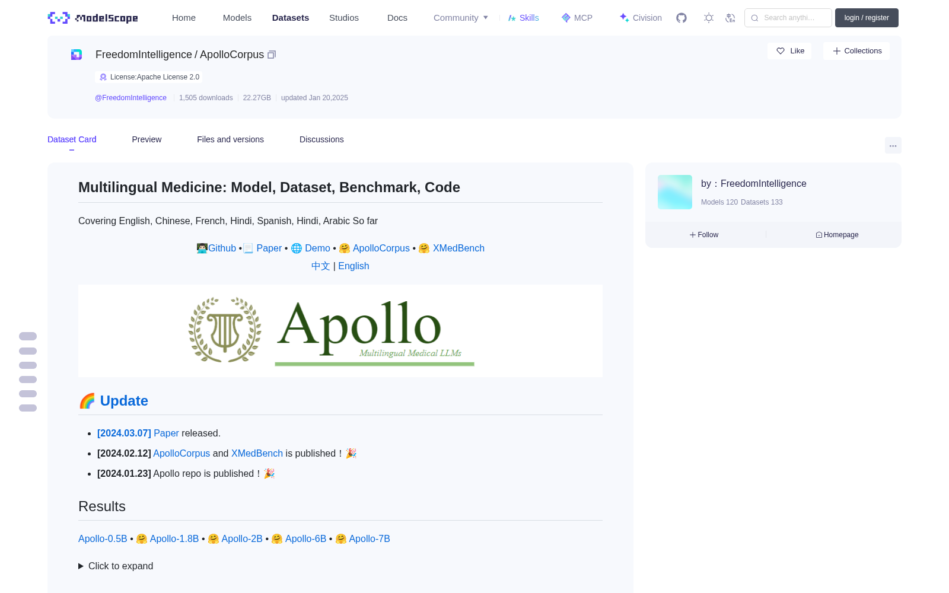Open the [2024.03.07] update link
This screenshot has width=949, height=593.
[x=124, y=433]
